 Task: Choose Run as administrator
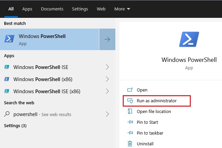tap(157, 101)
